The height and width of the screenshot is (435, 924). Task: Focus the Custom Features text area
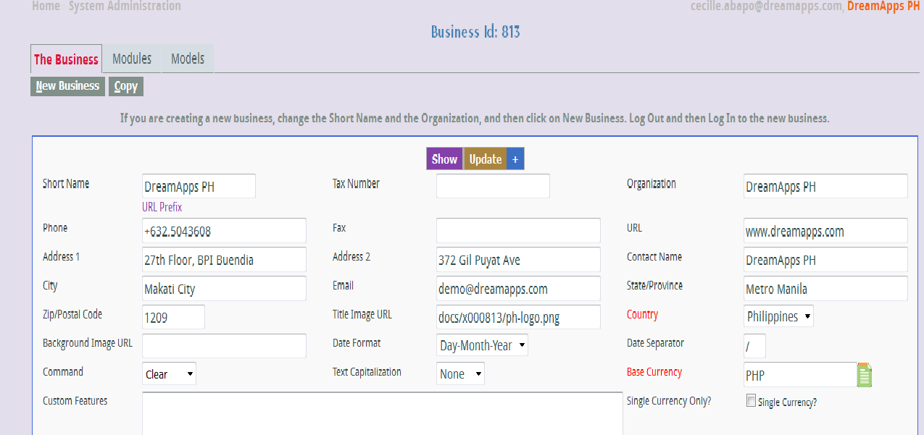coord(383,414)
